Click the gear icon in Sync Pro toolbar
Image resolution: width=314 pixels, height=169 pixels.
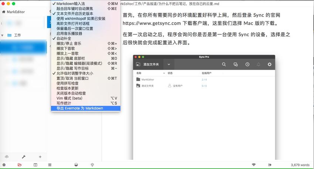click(x=270, y=64)
